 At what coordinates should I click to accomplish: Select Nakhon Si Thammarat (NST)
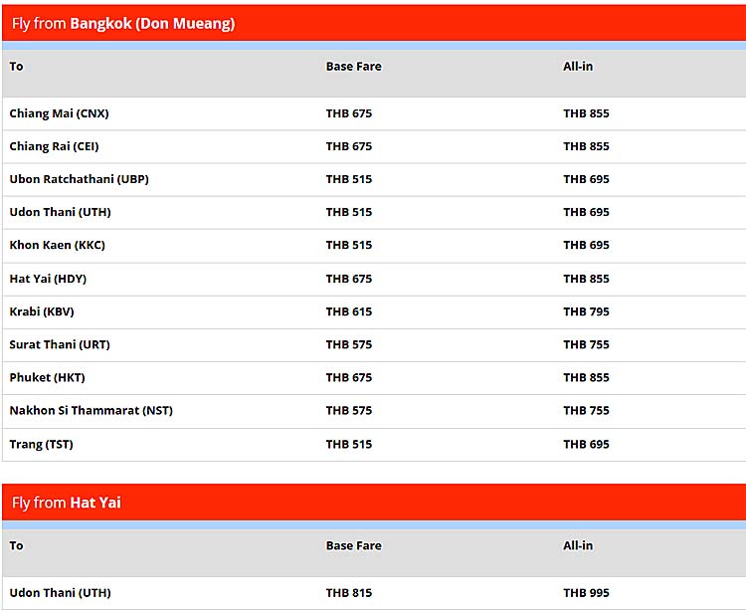click(x=91, y=410)
